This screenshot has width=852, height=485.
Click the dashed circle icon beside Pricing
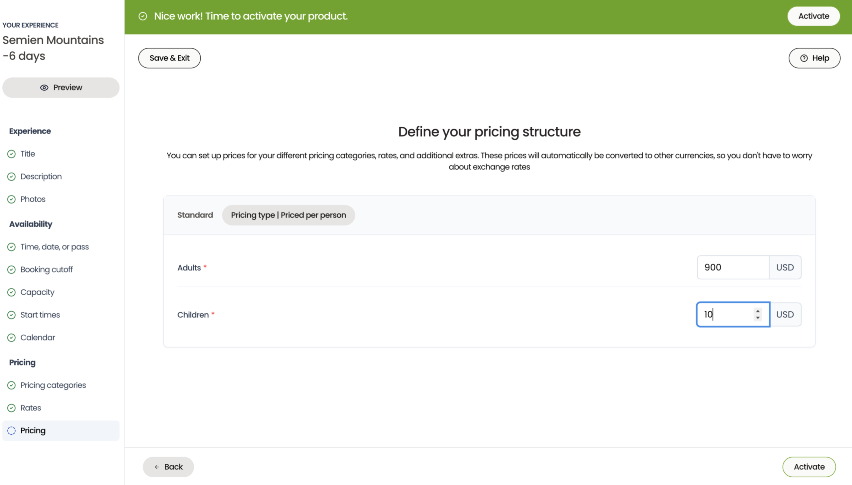[11, 431]
